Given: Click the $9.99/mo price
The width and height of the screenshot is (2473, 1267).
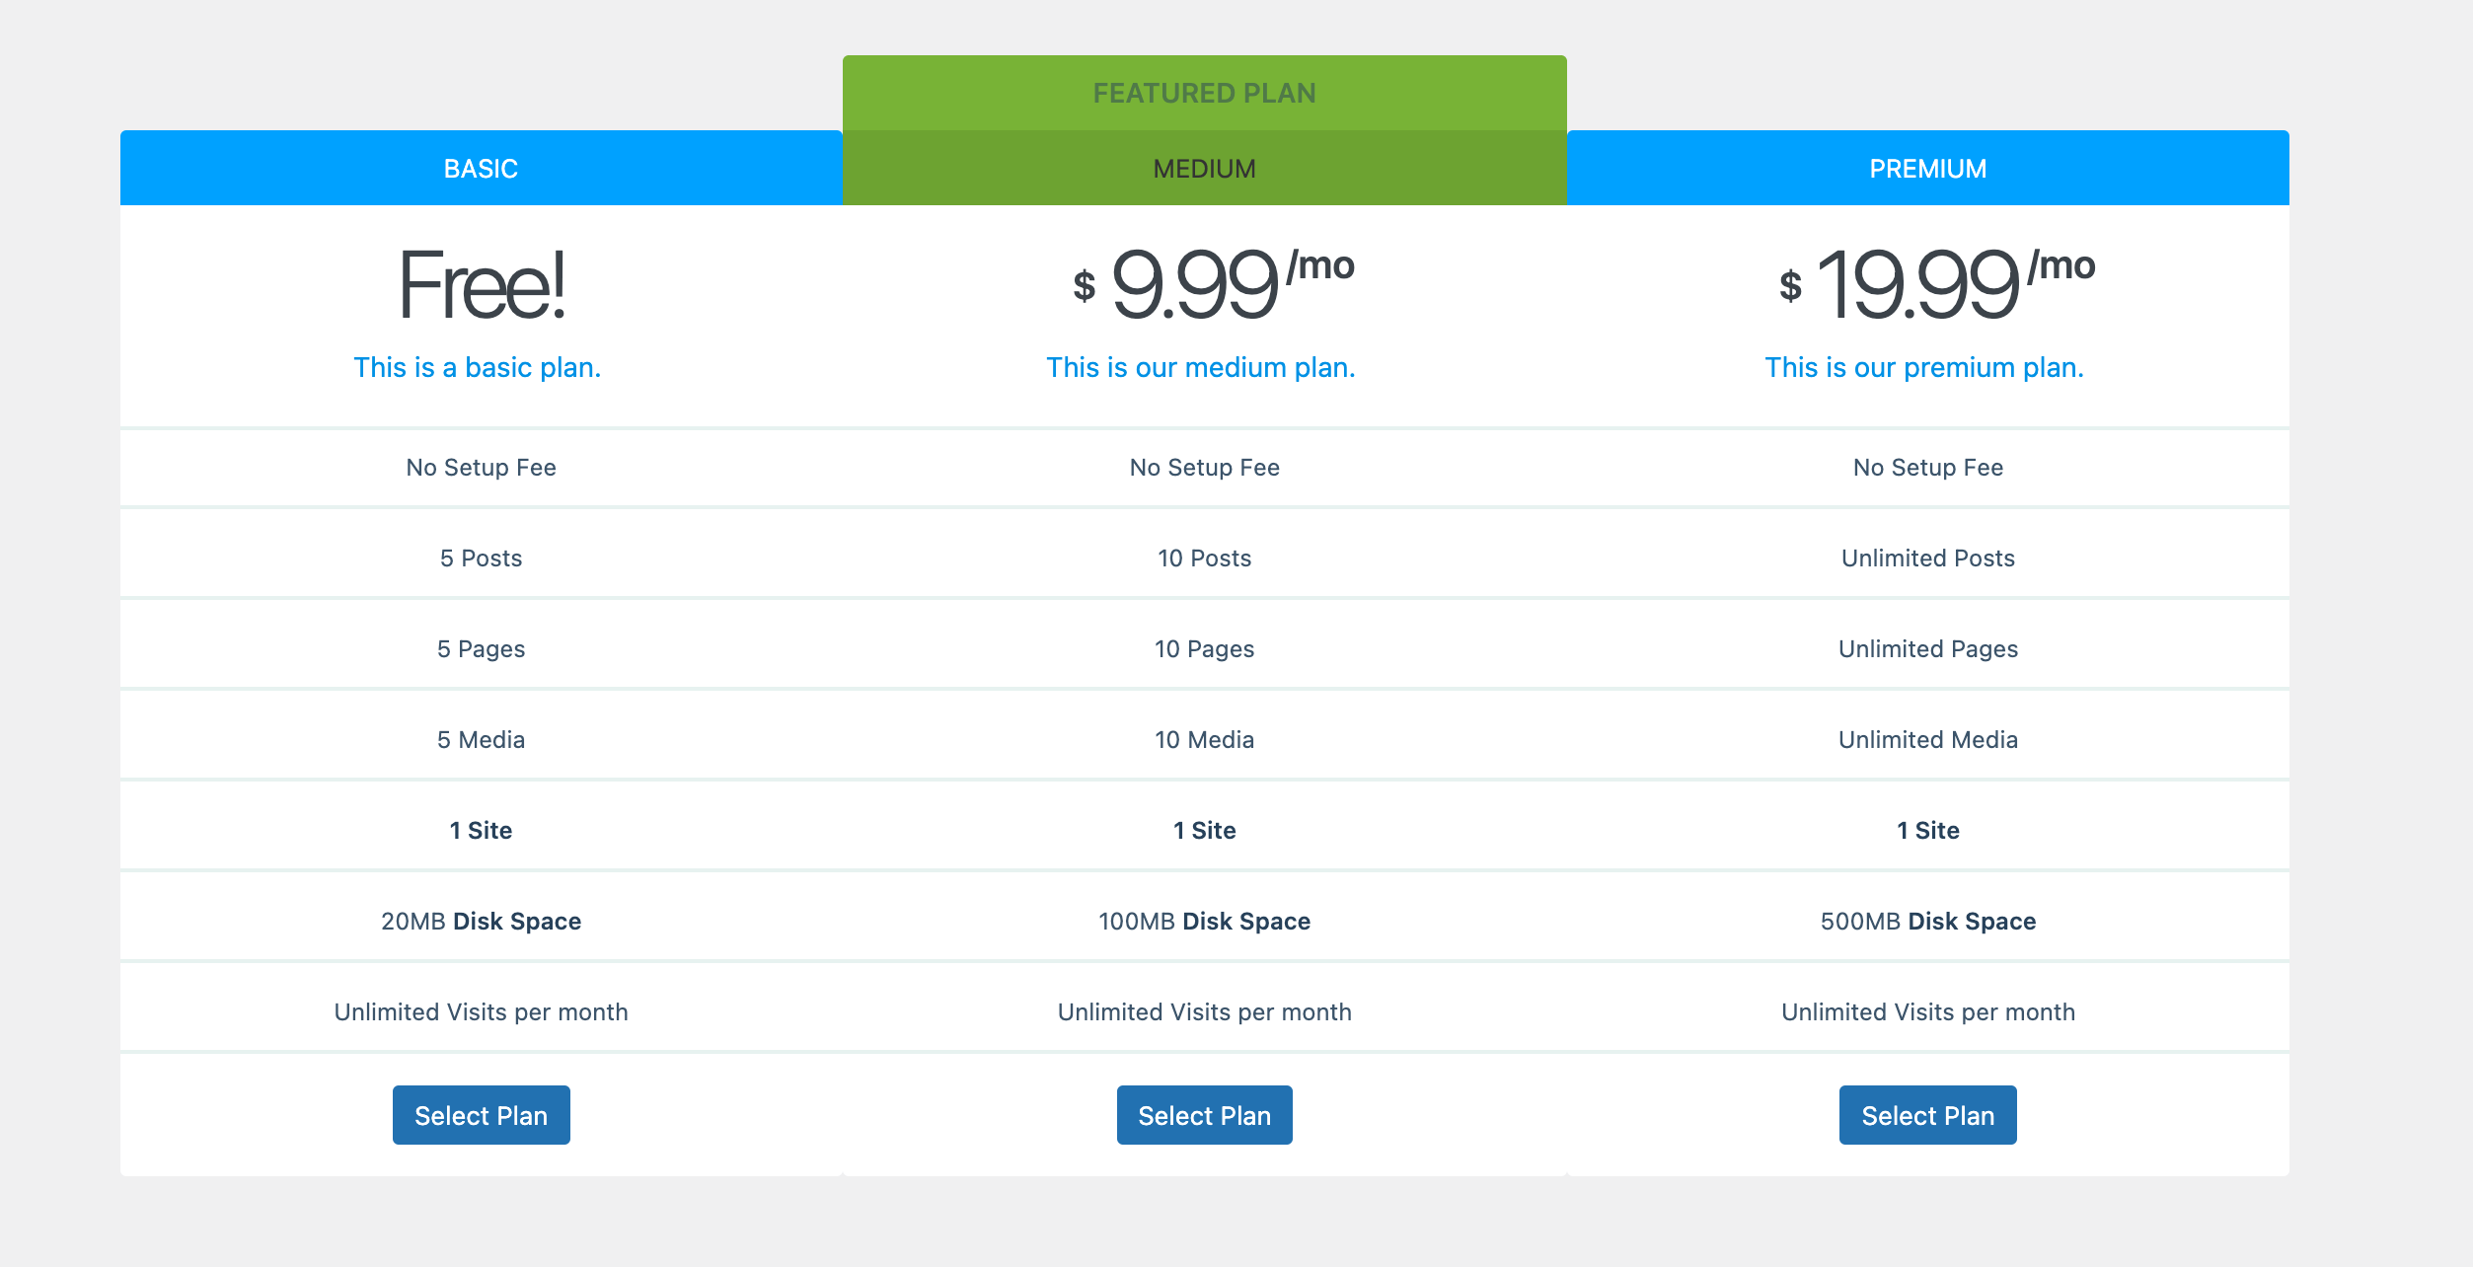Looking at the screenshot, I should (1214, 285).
